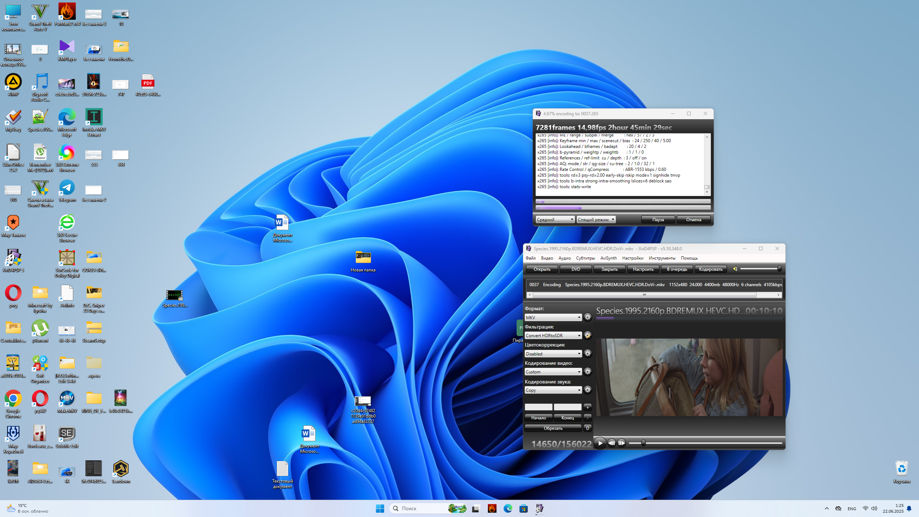Image resolution: width=919 pixels, height=517 pixels.
Task: Click Windows Start button on taskbar
Action: (380, 508)
